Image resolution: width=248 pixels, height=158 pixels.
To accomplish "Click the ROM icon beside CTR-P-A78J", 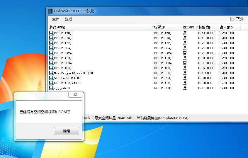I will pyautogui.click(x=51, y=33).
